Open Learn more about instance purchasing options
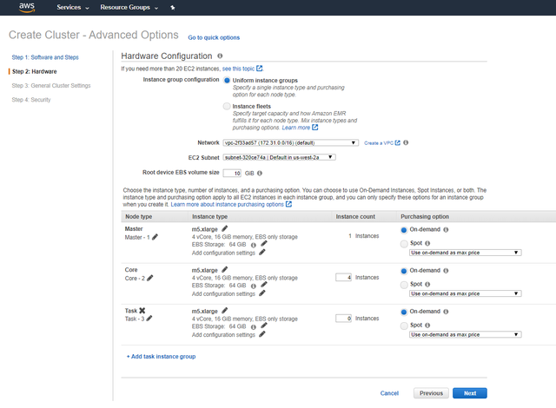Image resolution: width=556 pixels, height=408 pixels. point(228,204)
